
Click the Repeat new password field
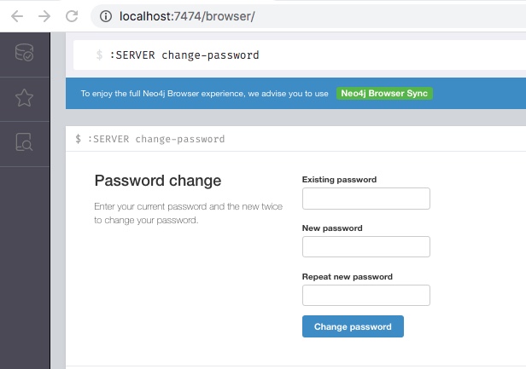(x=365, y=296)
